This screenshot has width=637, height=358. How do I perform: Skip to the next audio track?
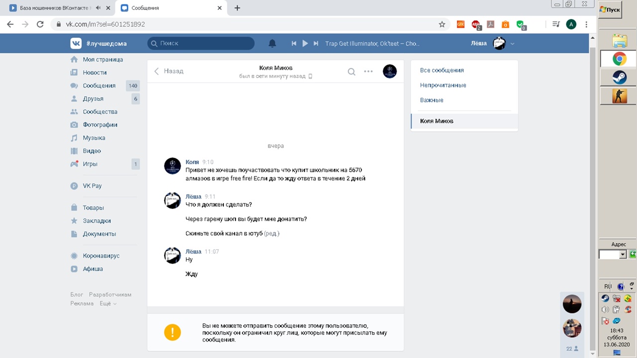coord(316,43)
